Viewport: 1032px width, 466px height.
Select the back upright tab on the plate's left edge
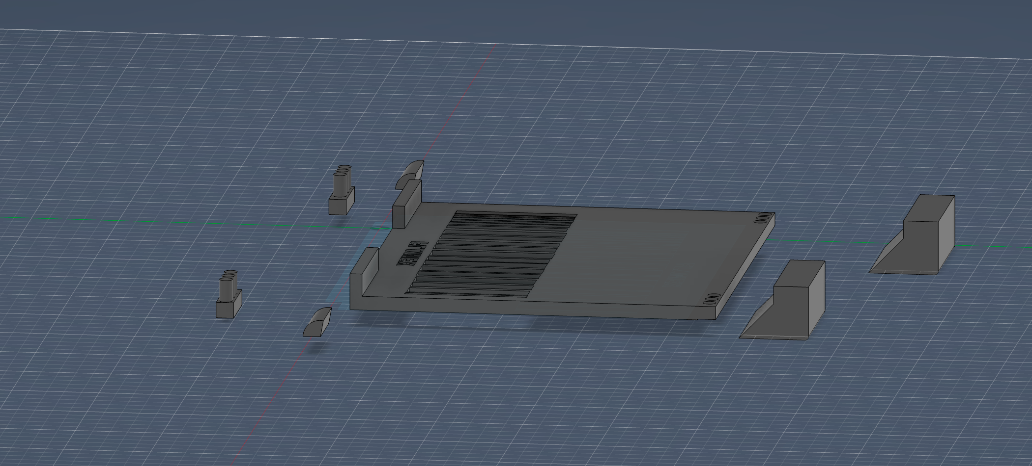pyautogui.click(x=407, y=204)
